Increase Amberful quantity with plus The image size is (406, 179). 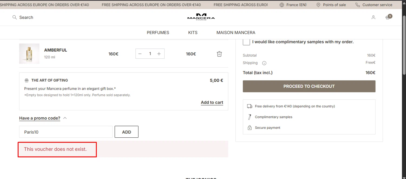(x=159, y=54)
